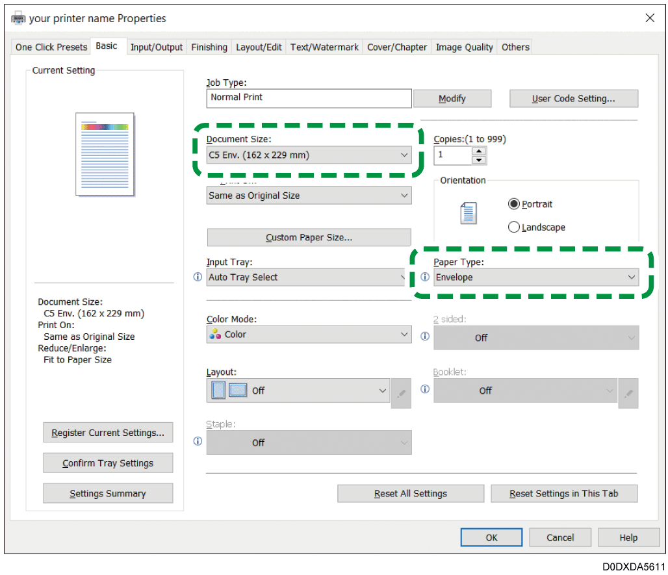Click the portrait page orientation icon
This screenshot has height=575, width=668.
[468, 214]
